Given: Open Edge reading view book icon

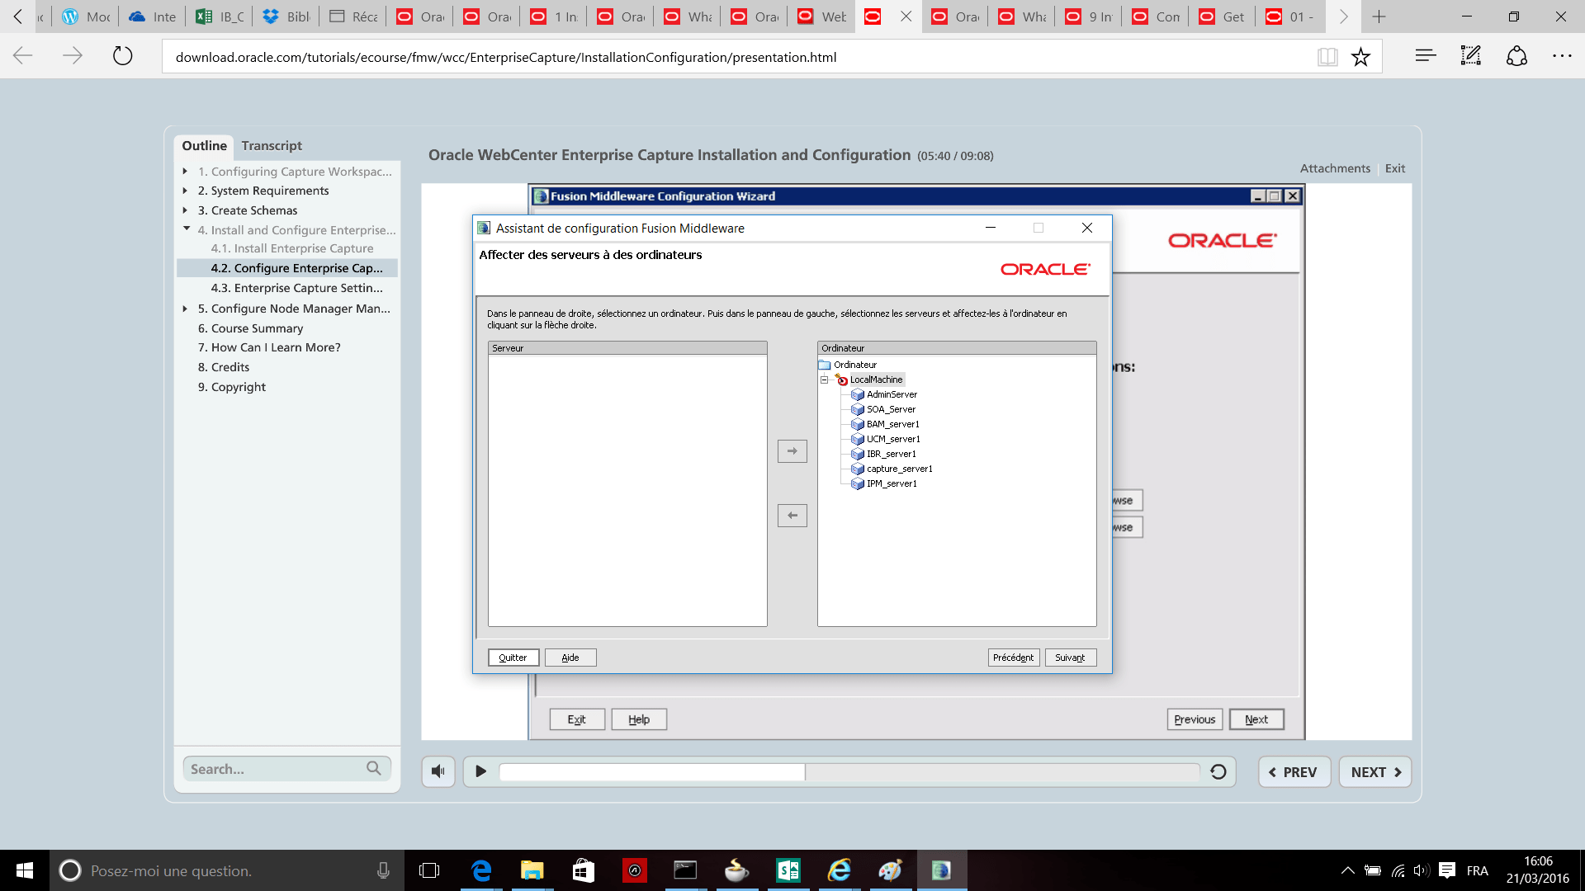Looking at the screenshot, I should (x=1327, y=57).
